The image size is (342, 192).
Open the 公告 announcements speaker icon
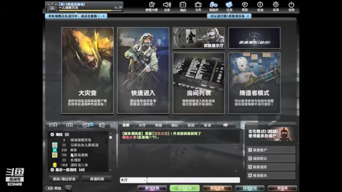point(167,6)
